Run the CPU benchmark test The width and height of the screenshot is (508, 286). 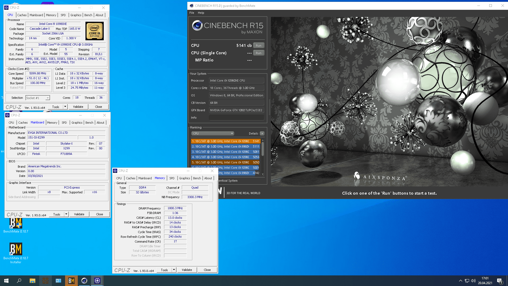258,46
